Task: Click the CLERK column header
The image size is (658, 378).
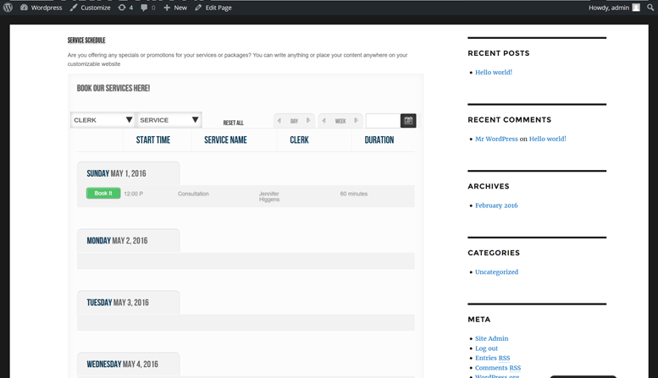Action: [x=299, y=140]
